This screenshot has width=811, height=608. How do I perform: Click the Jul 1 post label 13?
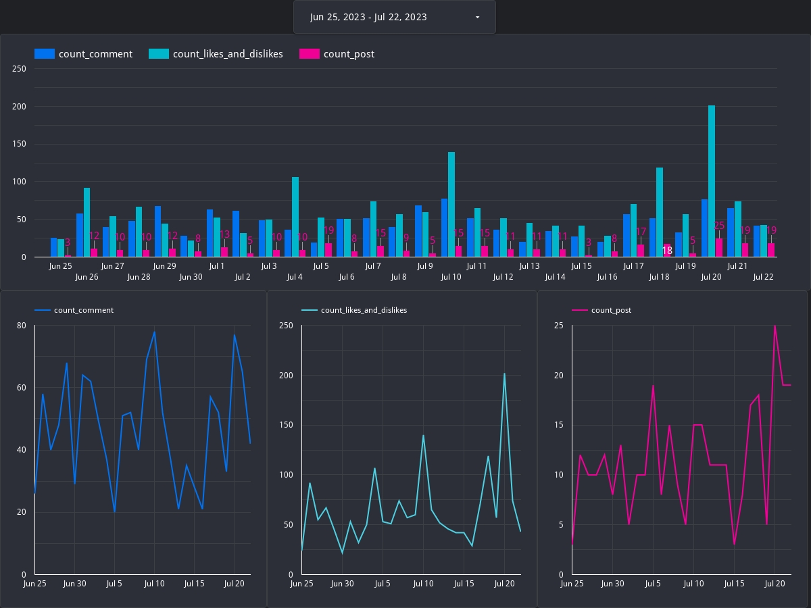point(225,234)
